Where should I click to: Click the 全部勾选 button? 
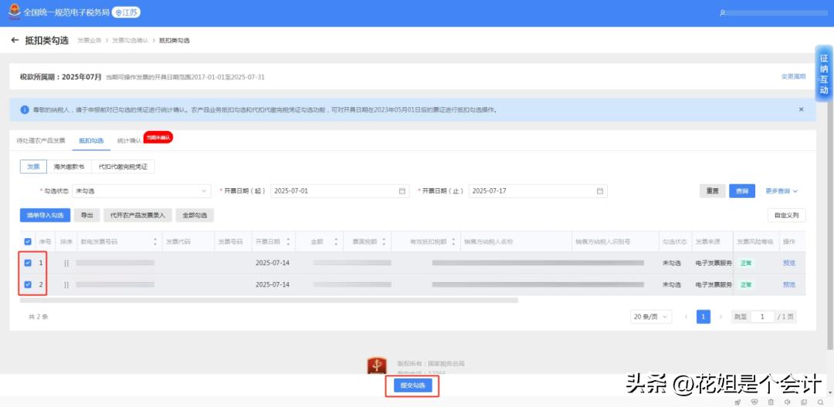[195, 215]
